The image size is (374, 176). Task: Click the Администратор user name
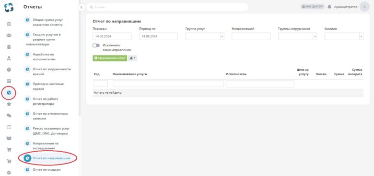[x=346, y=7]
